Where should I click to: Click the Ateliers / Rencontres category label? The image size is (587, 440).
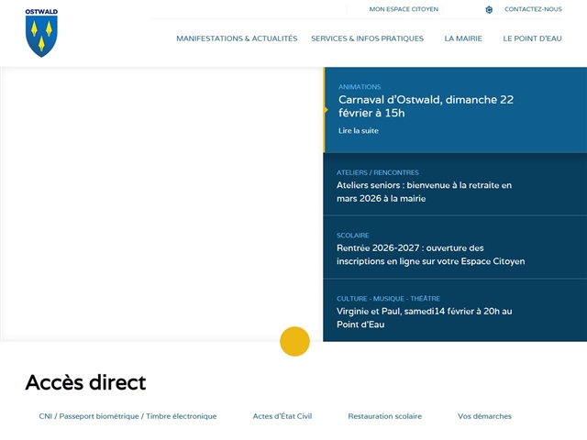(x=377, y=172)
